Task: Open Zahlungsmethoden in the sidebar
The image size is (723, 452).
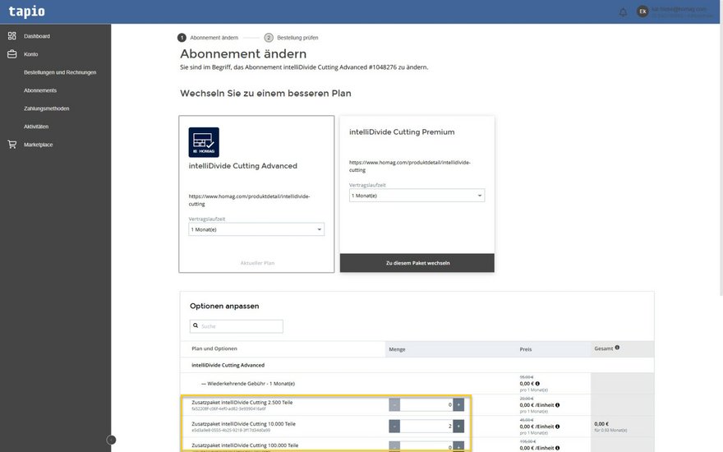Action: tap(47, 108)
